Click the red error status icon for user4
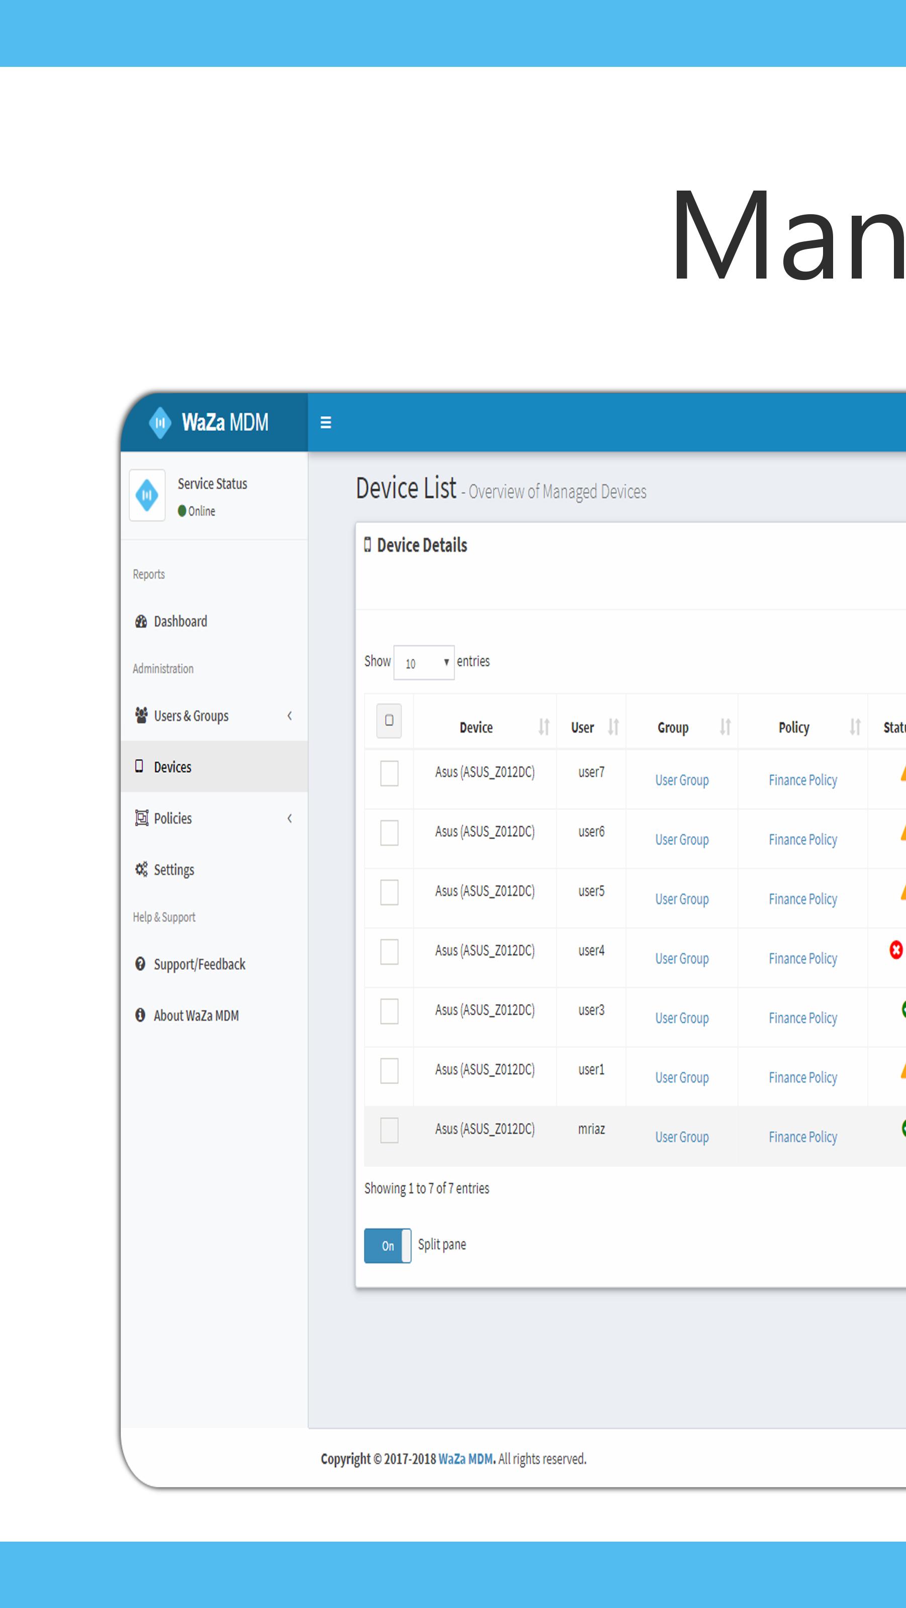This screenshot has height=1608, width=906. [896, 950]
